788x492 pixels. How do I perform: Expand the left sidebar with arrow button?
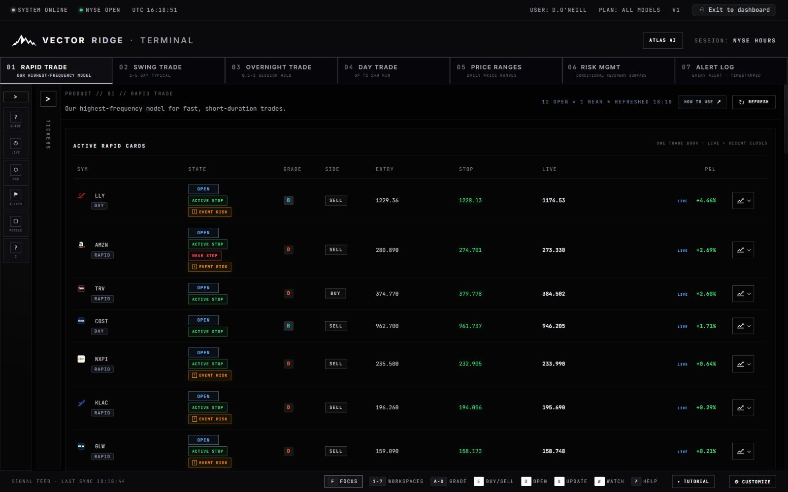[16, 97]
